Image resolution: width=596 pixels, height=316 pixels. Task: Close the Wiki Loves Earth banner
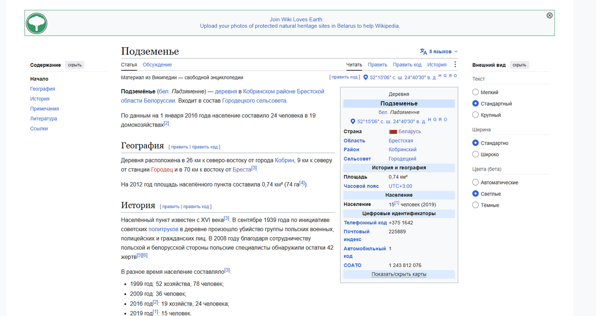549,15
